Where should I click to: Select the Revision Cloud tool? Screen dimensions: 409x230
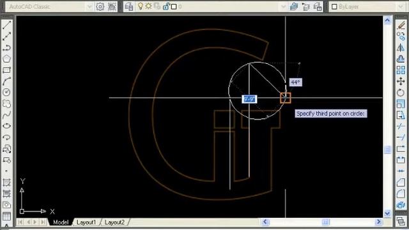click(6, 103)
